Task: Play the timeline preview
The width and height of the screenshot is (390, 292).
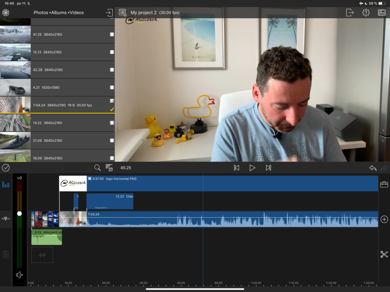Action: pyautogui.click(x=252, y=168)
